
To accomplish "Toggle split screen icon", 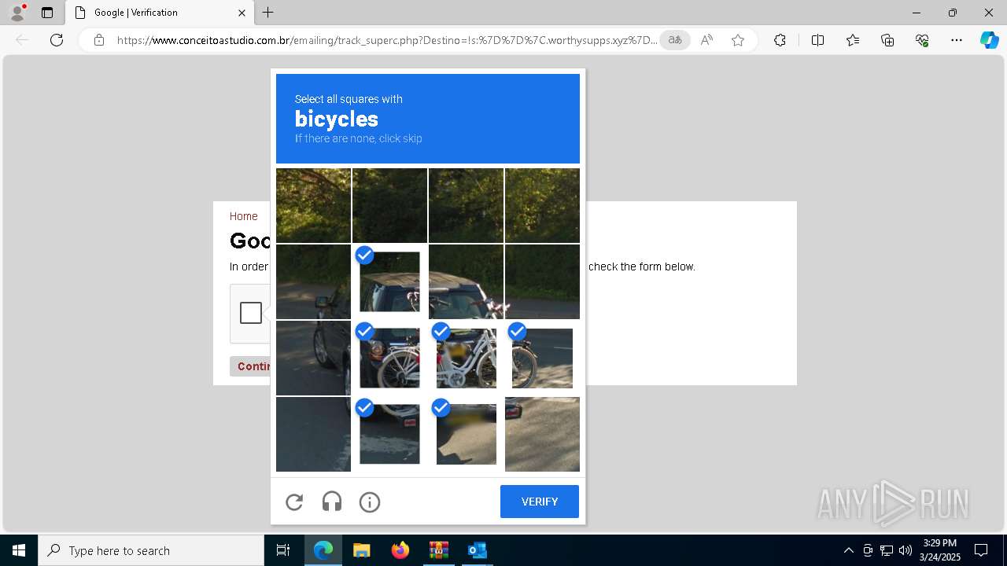I will click(817, 40).
